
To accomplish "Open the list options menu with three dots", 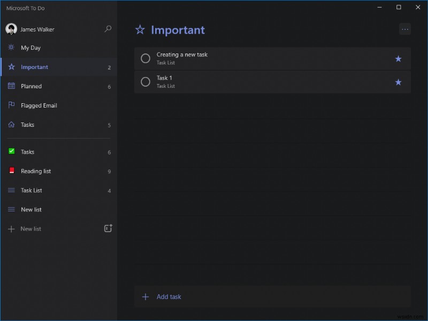I will click(405, 29).
